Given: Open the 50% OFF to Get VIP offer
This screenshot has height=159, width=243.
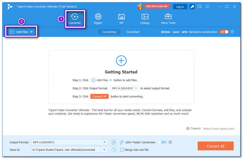Looking at the screenshot, I should (x=157, y=6).
